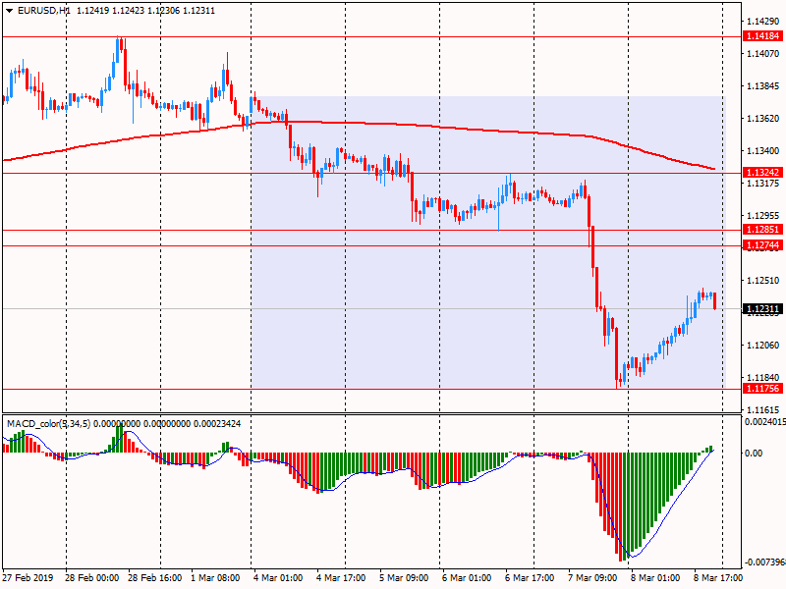Click the 4 Mar 01:00 time label
The image size is (786, 589).
click(x=278, y=578)
